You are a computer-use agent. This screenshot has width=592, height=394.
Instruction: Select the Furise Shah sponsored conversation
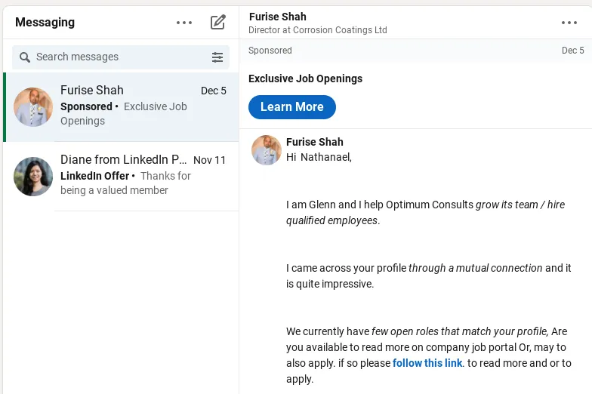point(121,107)
